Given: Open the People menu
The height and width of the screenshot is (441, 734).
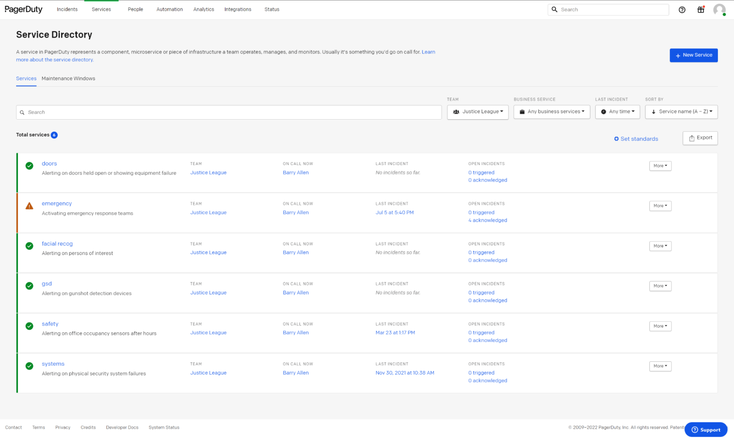Looking at the screenshot, I should pyautogui.click(x=135, y=9).
